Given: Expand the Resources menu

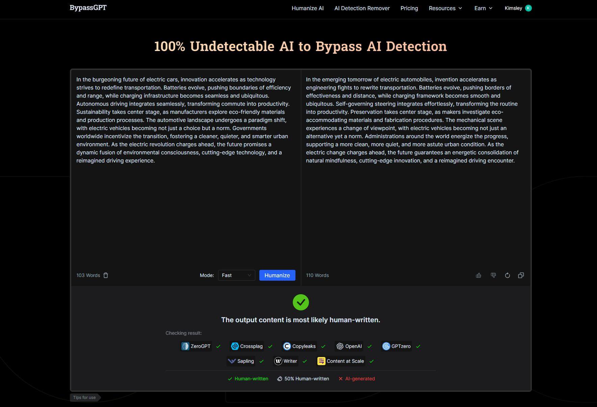Looking at the screenshot, I should point(445,8).
